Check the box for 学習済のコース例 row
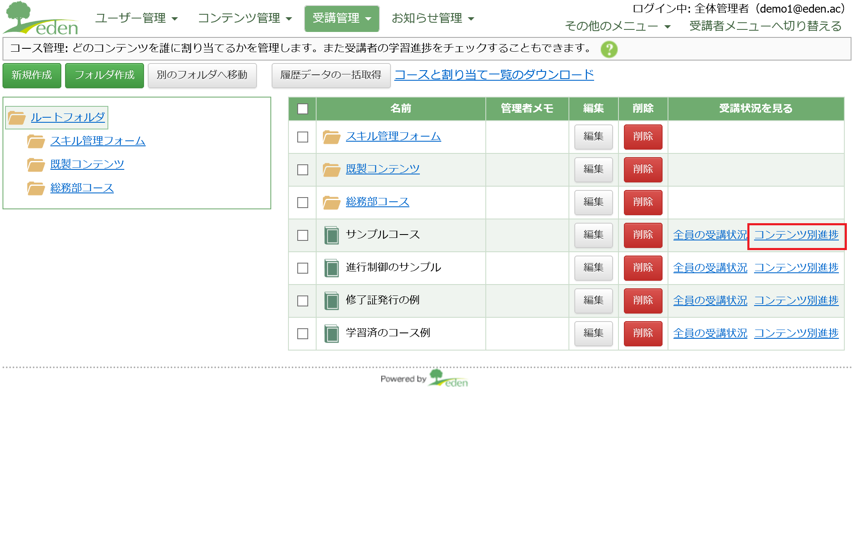This screenshot has width=854, height=538. [302, 333]
